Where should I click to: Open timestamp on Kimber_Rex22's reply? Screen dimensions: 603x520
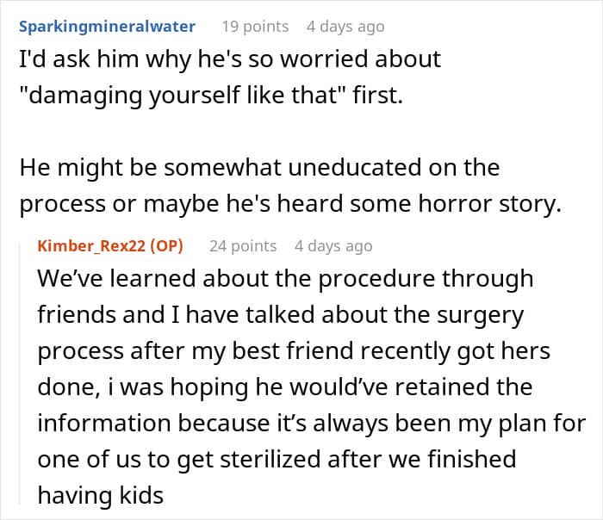point(333,246)
